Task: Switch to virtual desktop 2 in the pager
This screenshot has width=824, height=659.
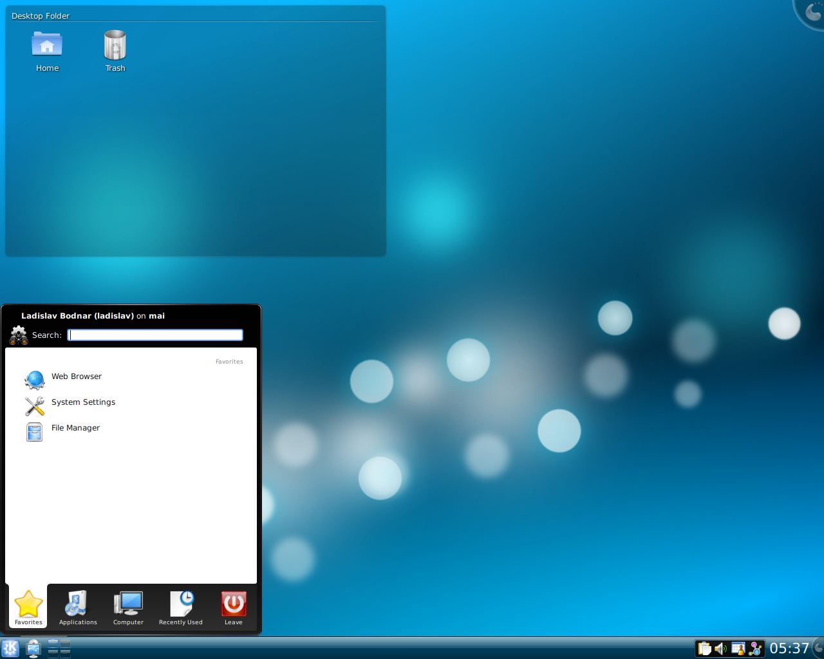Action: pos(65,644)
